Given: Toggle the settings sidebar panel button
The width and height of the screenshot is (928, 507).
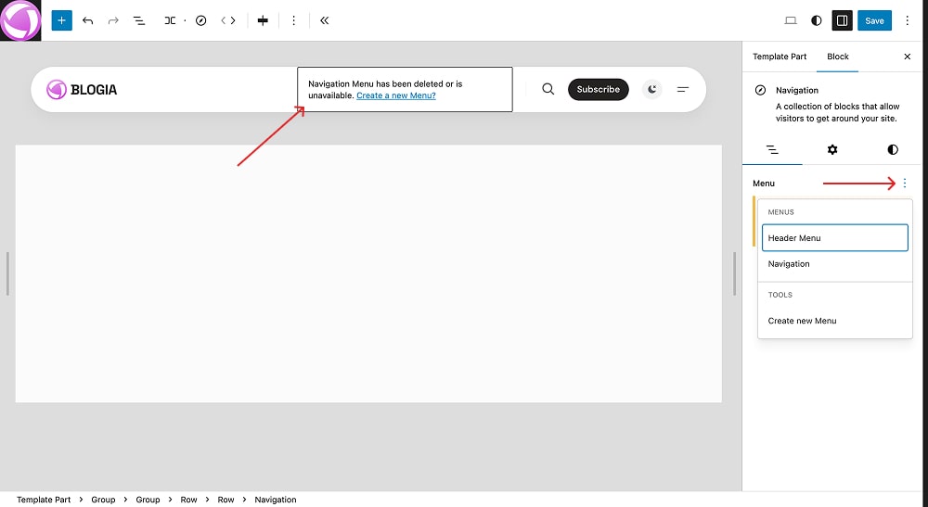Looking at the screenshot, I should point(842,20).
